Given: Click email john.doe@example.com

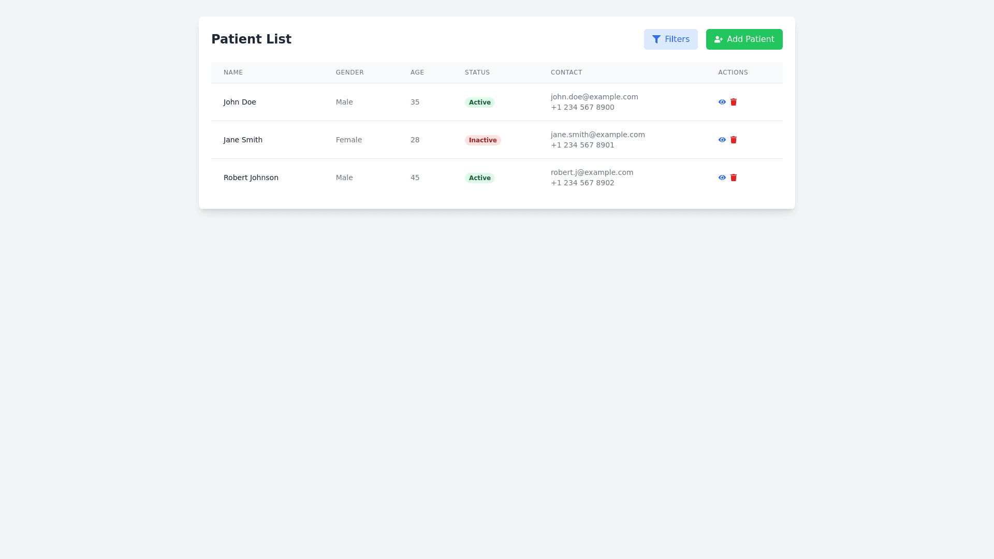Looking at the screenshot, I should pos(594,97).
